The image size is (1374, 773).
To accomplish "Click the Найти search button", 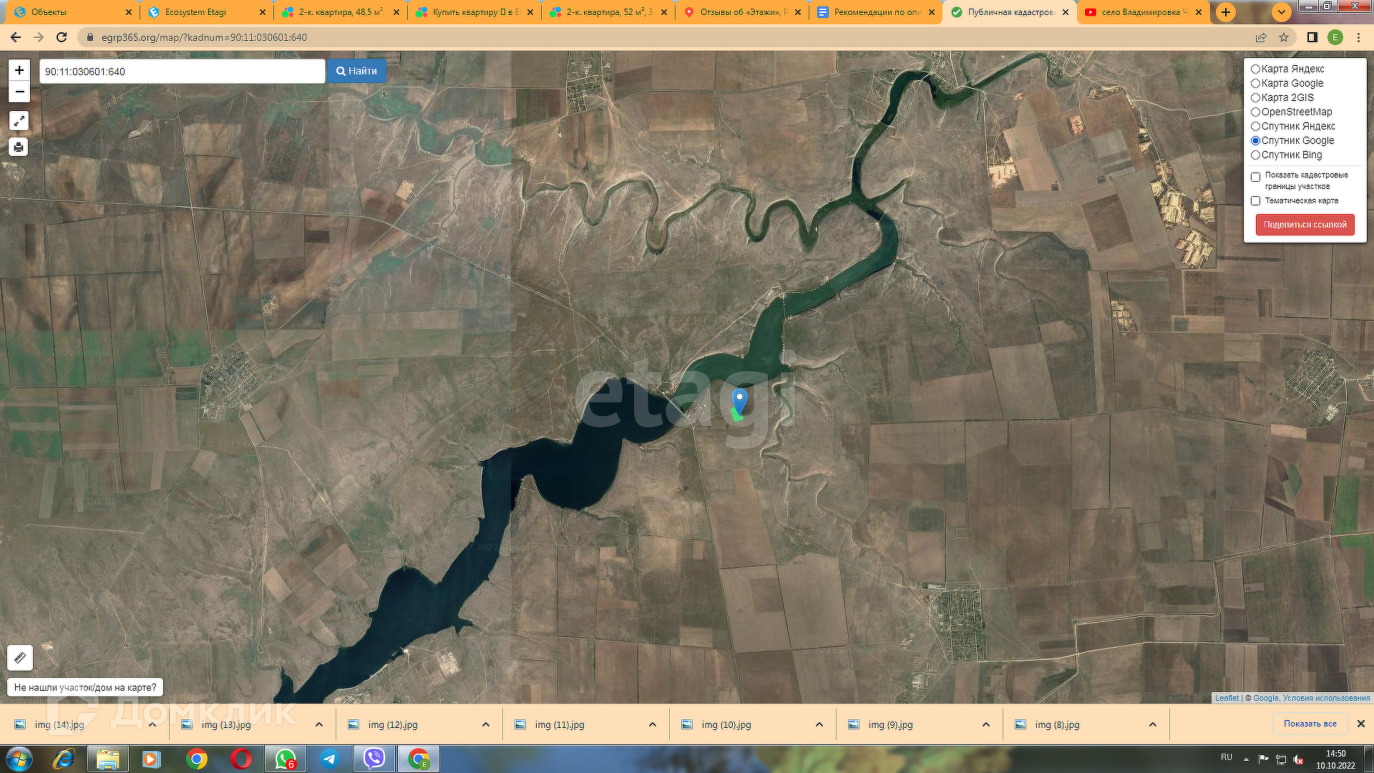I will [356, 71].
